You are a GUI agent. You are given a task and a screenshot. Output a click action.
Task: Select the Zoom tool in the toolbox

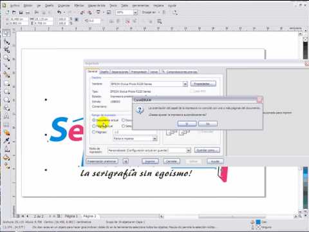6,58
